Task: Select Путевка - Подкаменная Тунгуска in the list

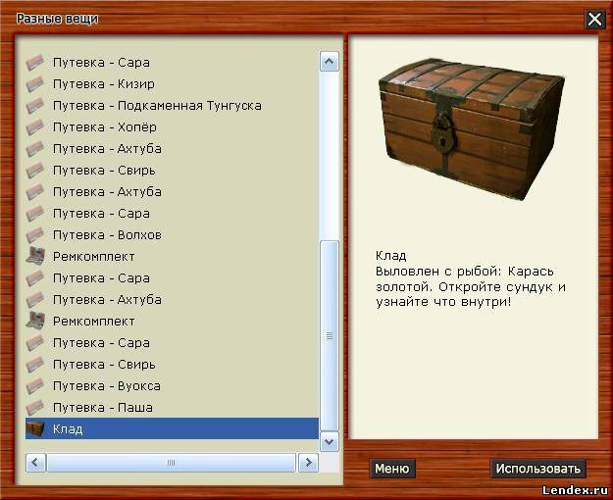Action: pyautogui.click(x=172, y=106)
